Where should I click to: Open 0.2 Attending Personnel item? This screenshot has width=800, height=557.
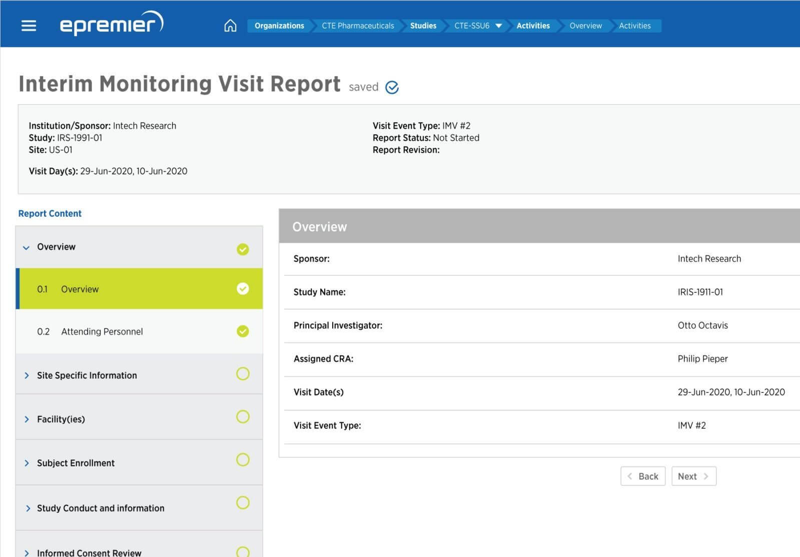140,331
